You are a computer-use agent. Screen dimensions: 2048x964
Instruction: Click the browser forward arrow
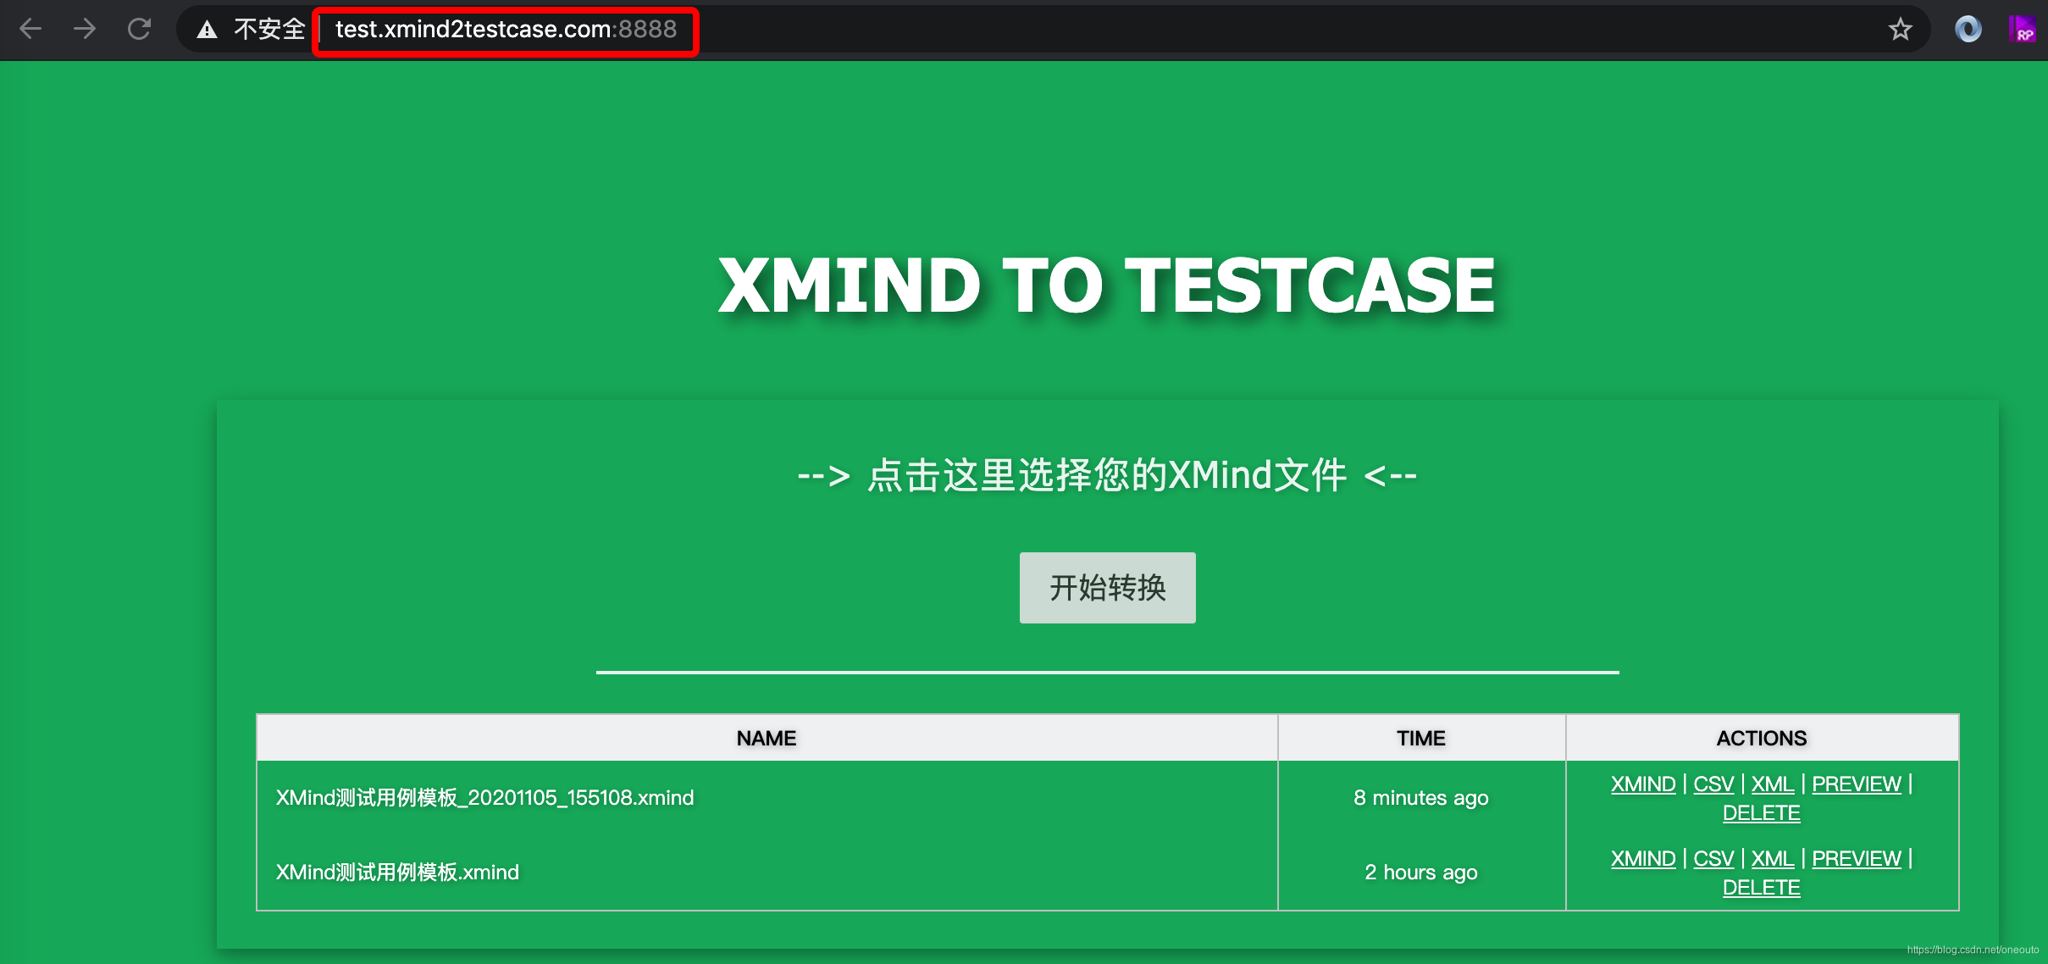point(85,30)
